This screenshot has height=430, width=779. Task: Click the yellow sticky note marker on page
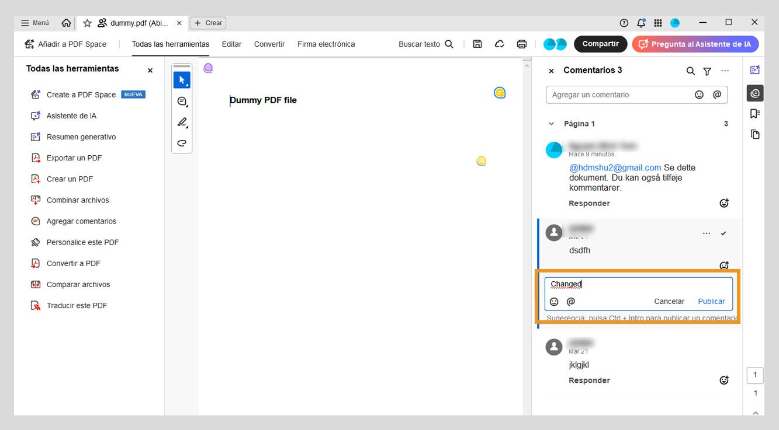pyautogui.click(x=481, y=160)
